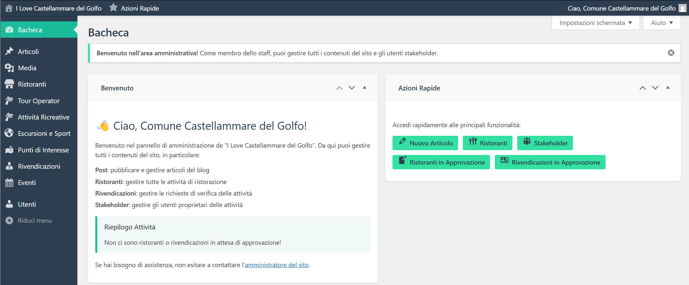This screenshot has height=285, width=689.
Task: Click Nuovo Articolo quick action button
Action: (425, 143)
